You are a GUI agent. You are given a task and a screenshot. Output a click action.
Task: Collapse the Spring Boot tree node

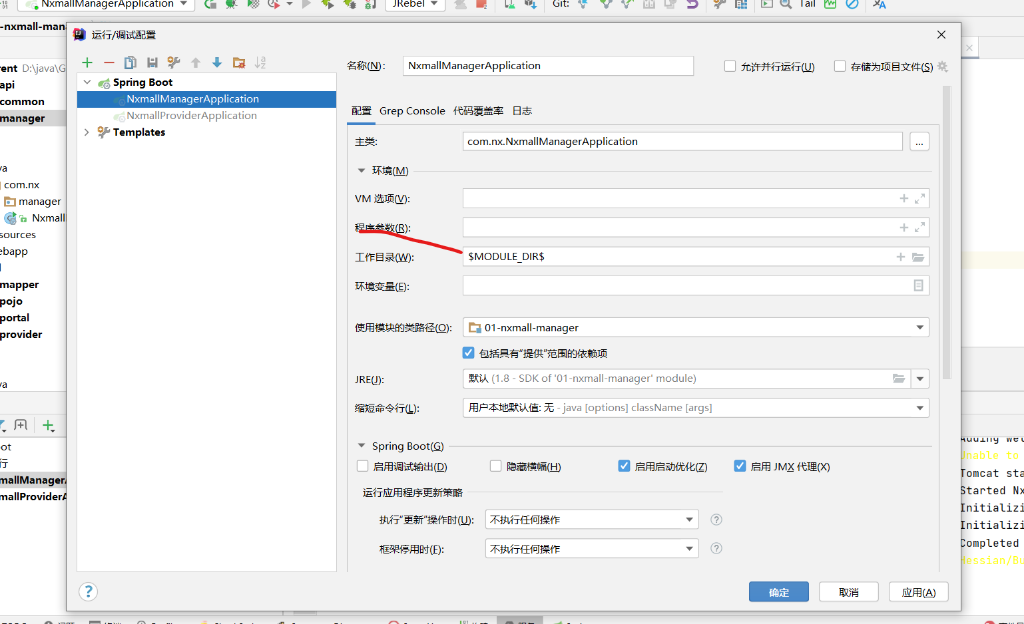coord(87,82)
